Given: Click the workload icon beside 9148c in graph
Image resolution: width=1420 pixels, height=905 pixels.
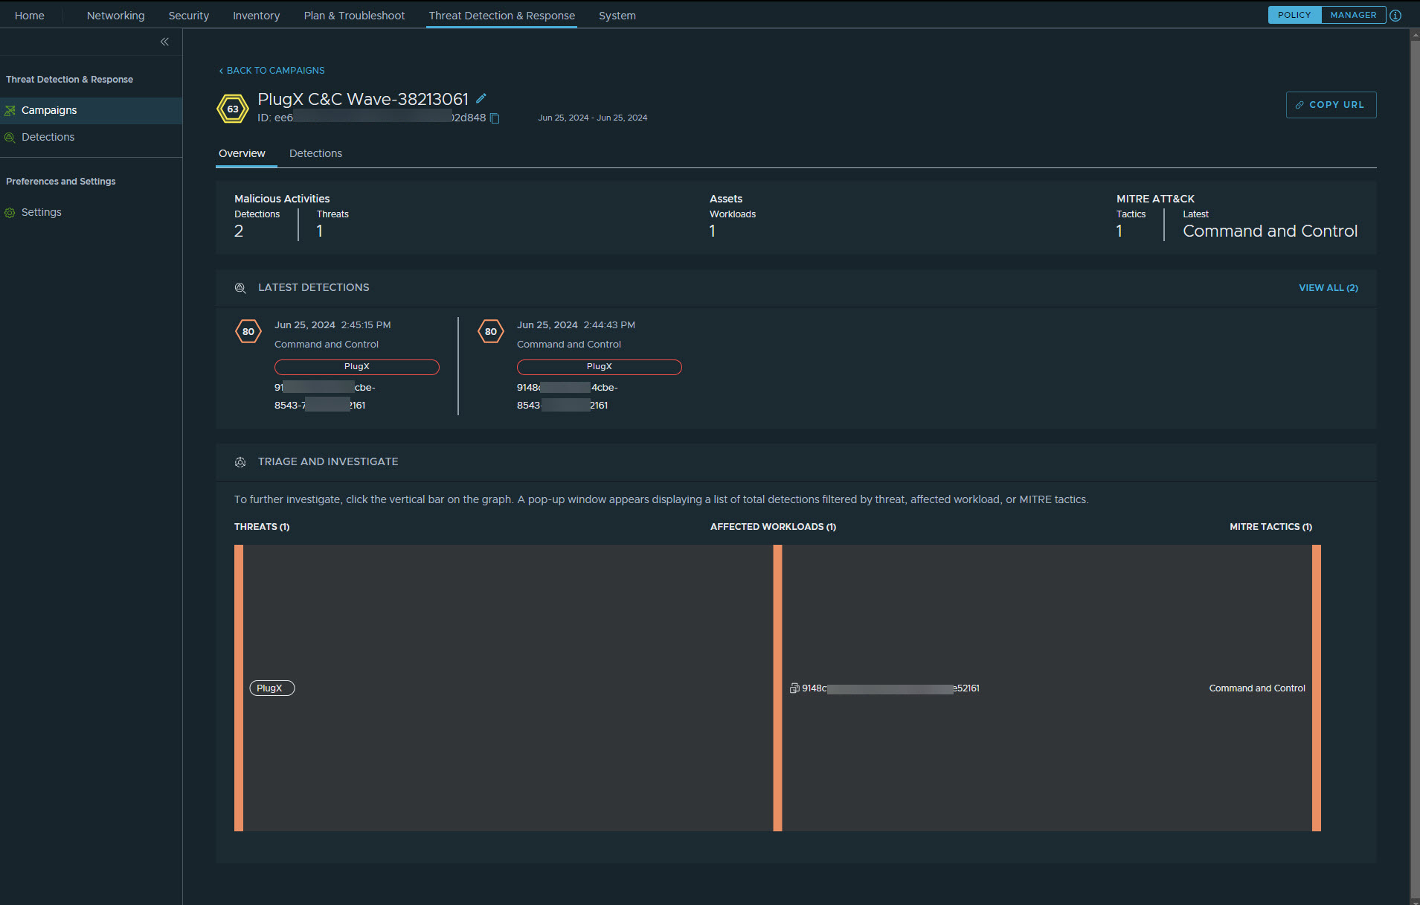Looking at the screenshot, I should click(794, 688).
